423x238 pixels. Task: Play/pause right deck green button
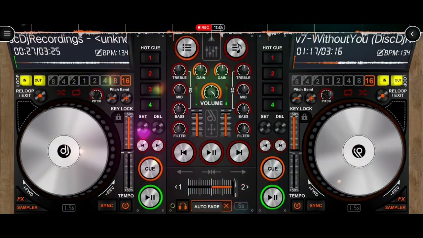click(273, 197)
